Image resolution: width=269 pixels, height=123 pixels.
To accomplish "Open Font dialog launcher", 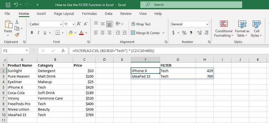I will point(89,42).
